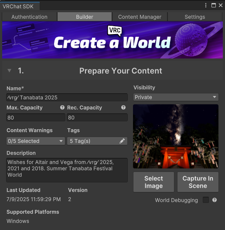Click the Select Image button
The height and width of the screenshot is (230, 225).
point(153,182)
